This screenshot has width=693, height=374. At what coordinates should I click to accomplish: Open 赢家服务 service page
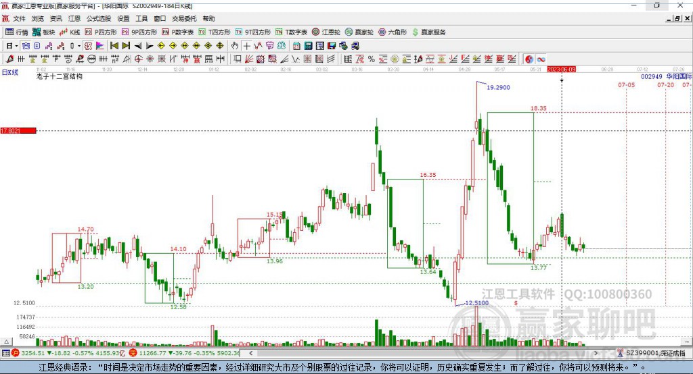point(428,32)
